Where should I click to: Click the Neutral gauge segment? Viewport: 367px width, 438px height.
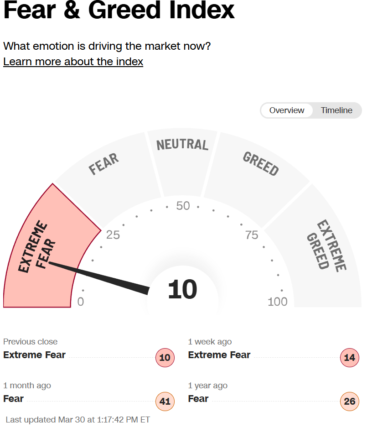coord(182,162)
